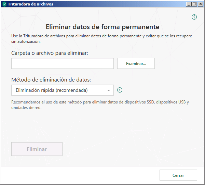205x185 pixels.
Task: Click 'Método de eliminación de datos:' label
Action: tap(51, 80)
